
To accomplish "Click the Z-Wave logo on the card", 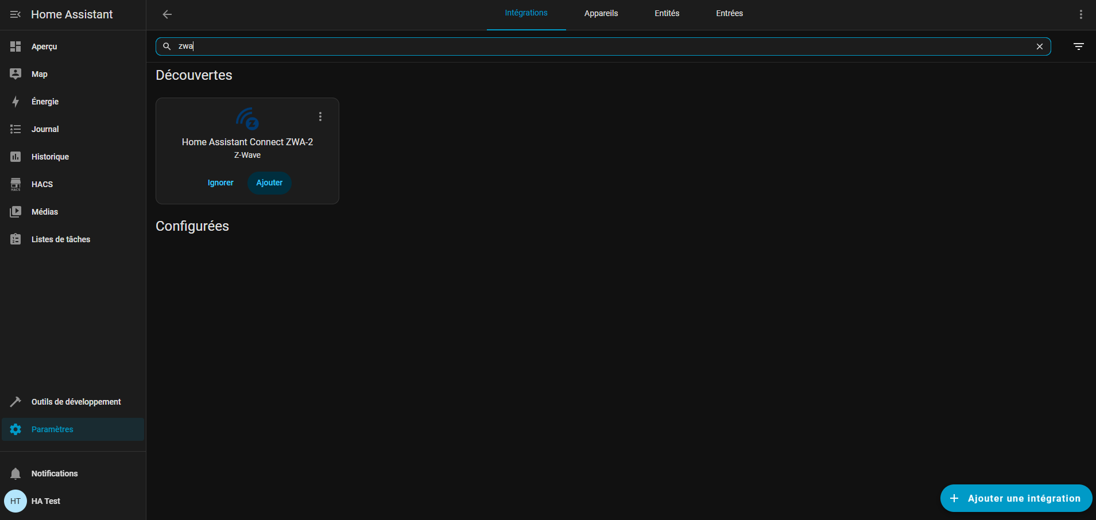I will (x=247, y=119).
